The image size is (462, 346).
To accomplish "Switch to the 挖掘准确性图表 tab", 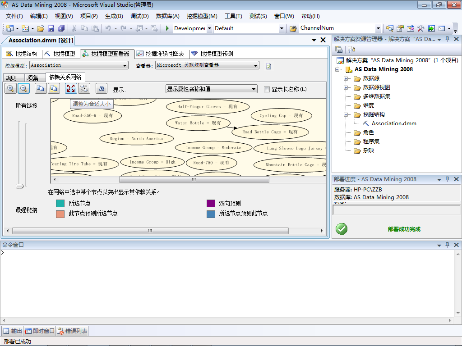I will (161, 54).
